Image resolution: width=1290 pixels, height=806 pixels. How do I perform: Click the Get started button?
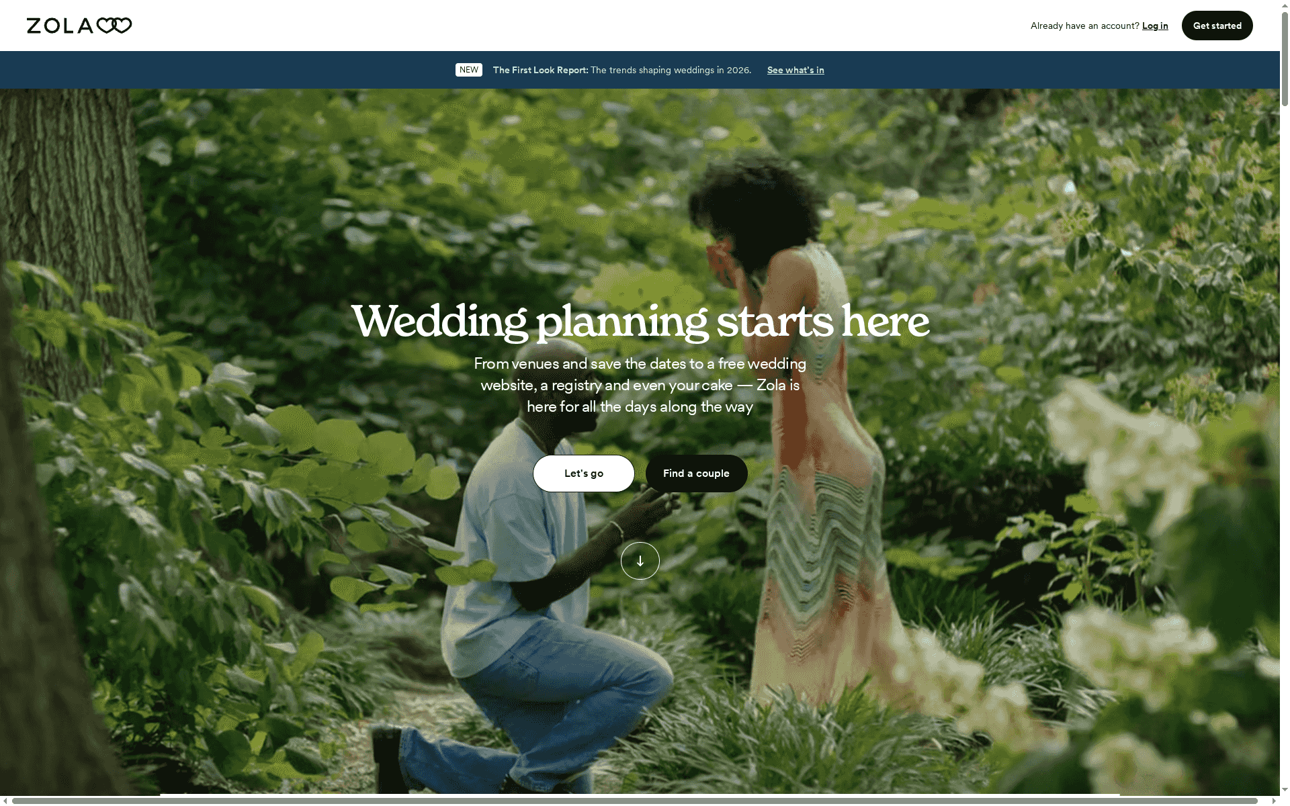click(x=1217, y=26)
